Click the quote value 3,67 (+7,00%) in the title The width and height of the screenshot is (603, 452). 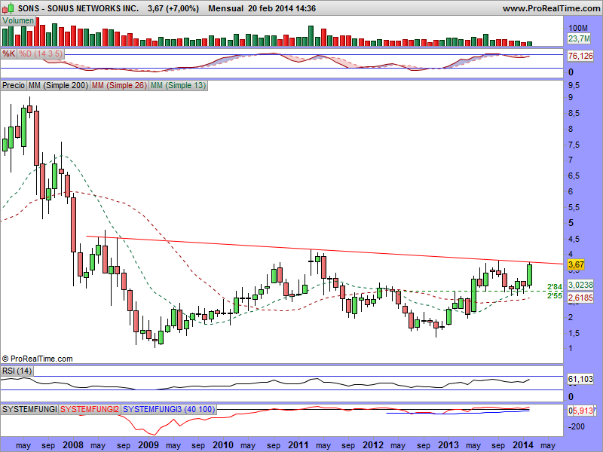pos(173,8)
